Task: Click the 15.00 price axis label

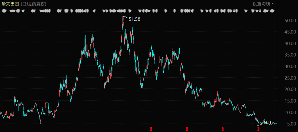Action: pos(290,101)
